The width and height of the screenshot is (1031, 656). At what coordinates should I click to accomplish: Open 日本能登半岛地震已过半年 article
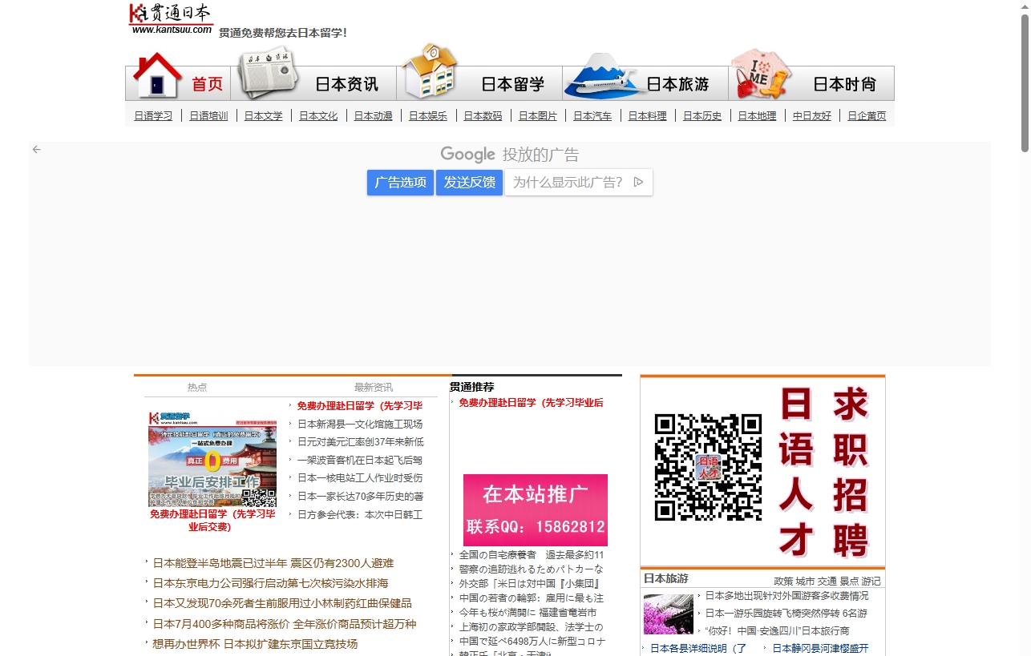point(273,563)
